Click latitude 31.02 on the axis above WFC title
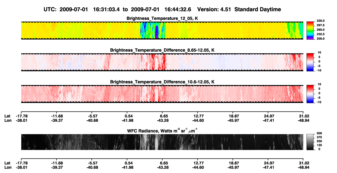This screenshot has width=337, height=173. (x=304, y=116)
